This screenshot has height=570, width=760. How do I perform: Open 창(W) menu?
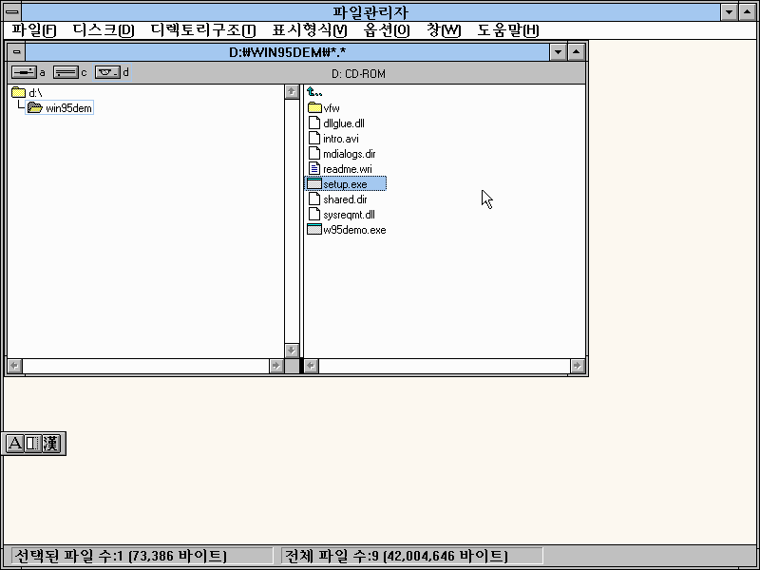444,30
